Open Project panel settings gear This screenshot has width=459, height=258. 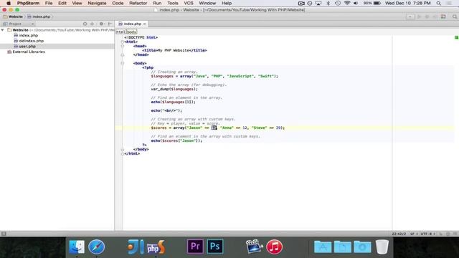pos(101,24)
